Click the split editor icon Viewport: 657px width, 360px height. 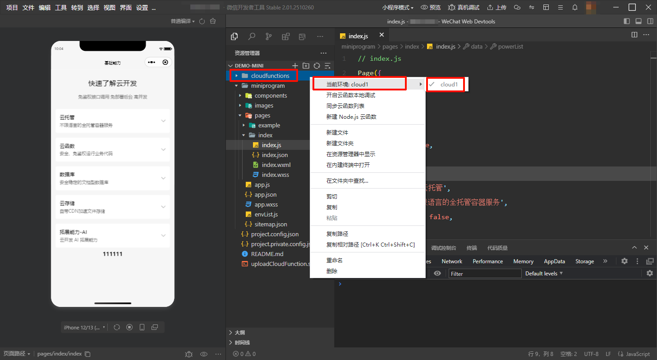point(634,35)
